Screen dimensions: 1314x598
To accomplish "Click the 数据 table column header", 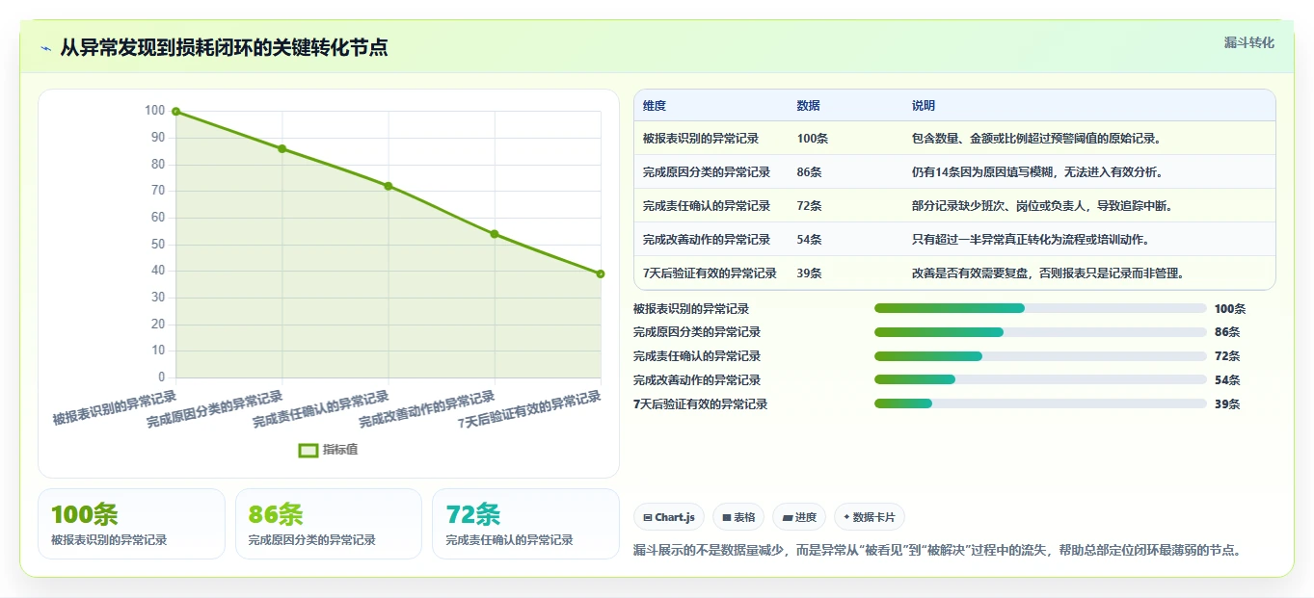I will point(809,106).
